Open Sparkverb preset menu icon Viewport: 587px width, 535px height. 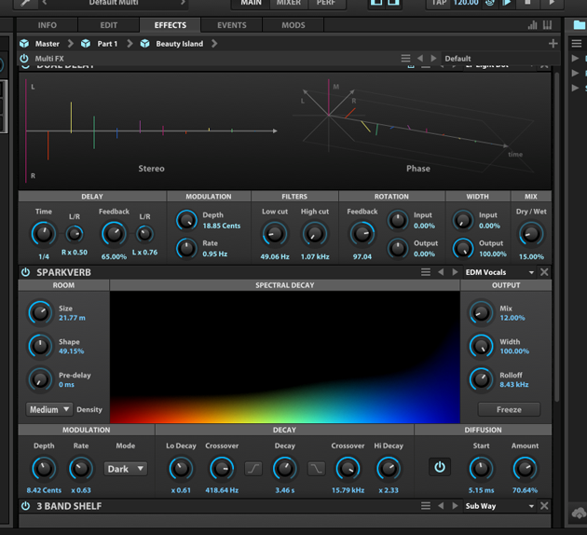coord(426,272)
